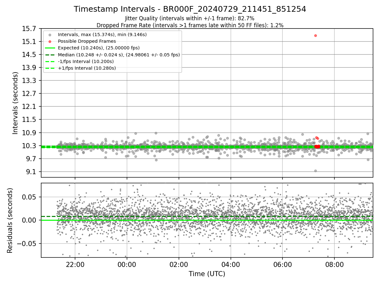Click legend entry '+1/fps Interval (10.280s)'
This screenshot has width=380, height=285.
click(x=87, y=68)
